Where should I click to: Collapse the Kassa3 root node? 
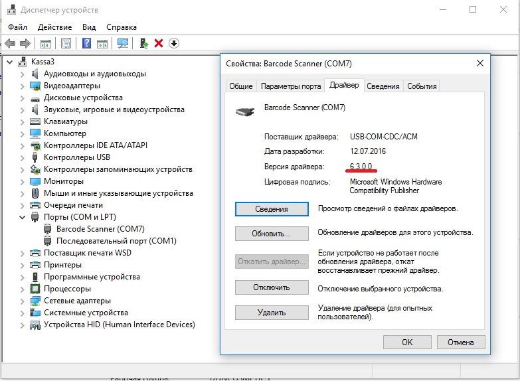click(x=10, y=62)
